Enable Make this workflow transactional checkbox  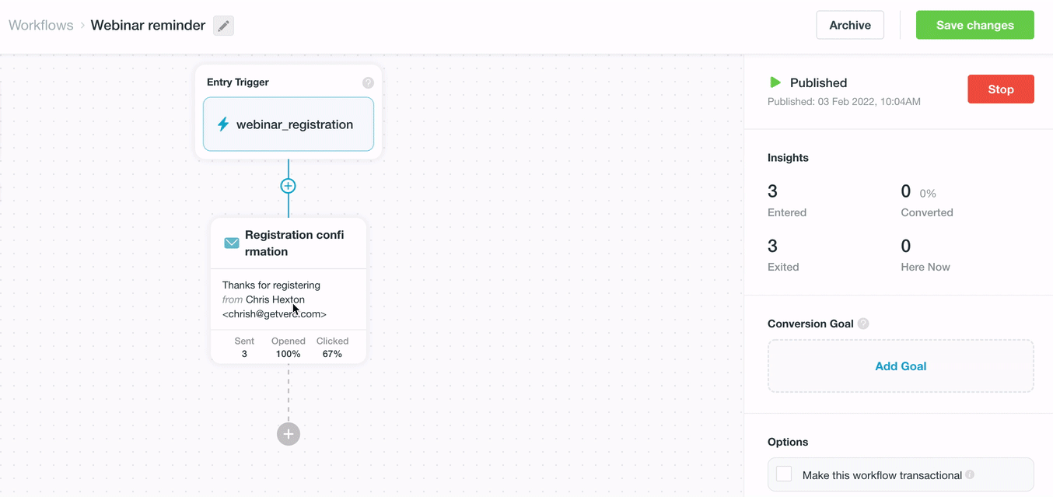click(784, 474)
